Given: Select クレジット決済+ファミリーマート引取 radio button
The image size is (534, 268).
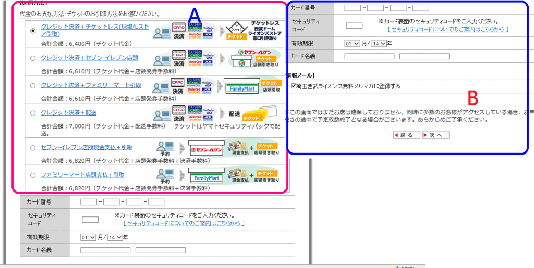Looking at the screenshot, I should tap(33, 86).
